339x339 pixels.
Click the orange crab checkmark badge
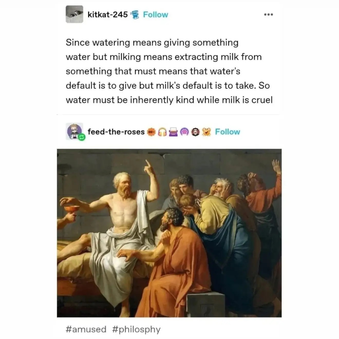tap(206, 132)
